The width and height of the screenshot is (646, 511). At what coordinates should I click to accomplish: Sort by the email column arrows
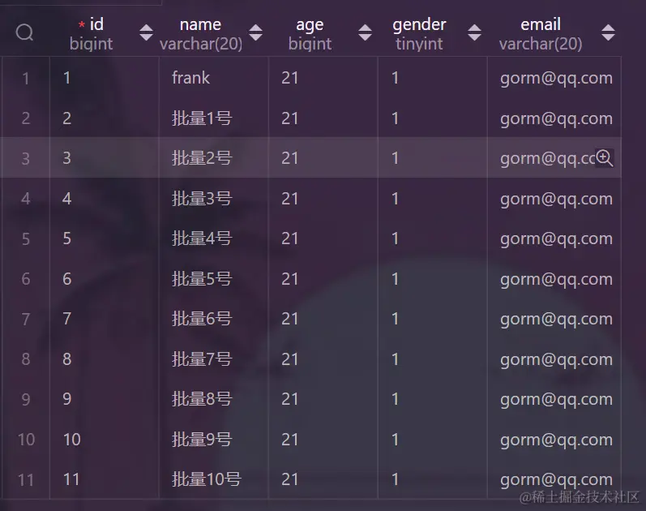[608, 32]
